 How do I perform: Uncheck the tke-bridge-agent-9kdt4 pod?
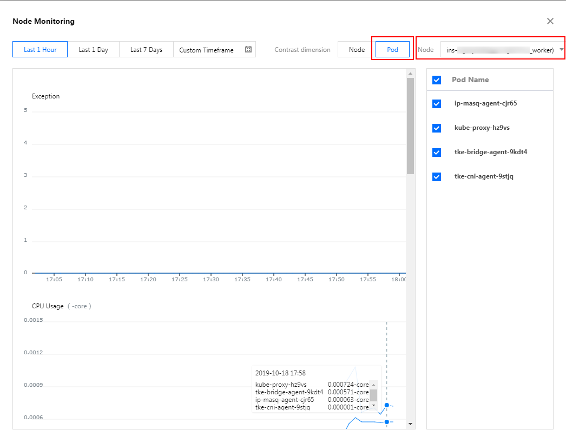[437, 153]
